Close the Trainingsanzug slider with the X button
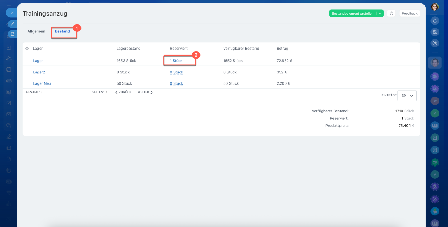The height and width of the screenshot is (227, 448). pyautogui.click(x=12, y=13)
